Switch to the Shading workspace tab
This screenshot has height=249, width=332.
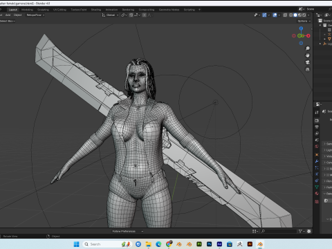(96, 10)
